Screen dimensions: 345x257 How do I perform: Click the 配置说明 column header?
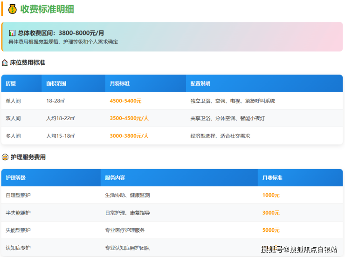(200, 84)
